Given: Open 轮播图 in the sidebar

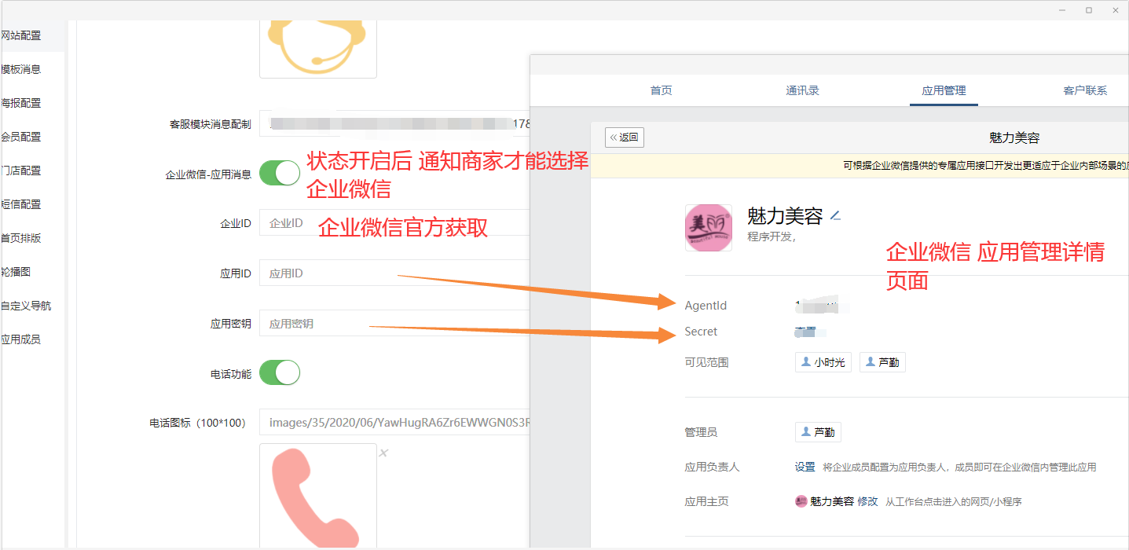Looking at the screenshot, I should point(16,272).
